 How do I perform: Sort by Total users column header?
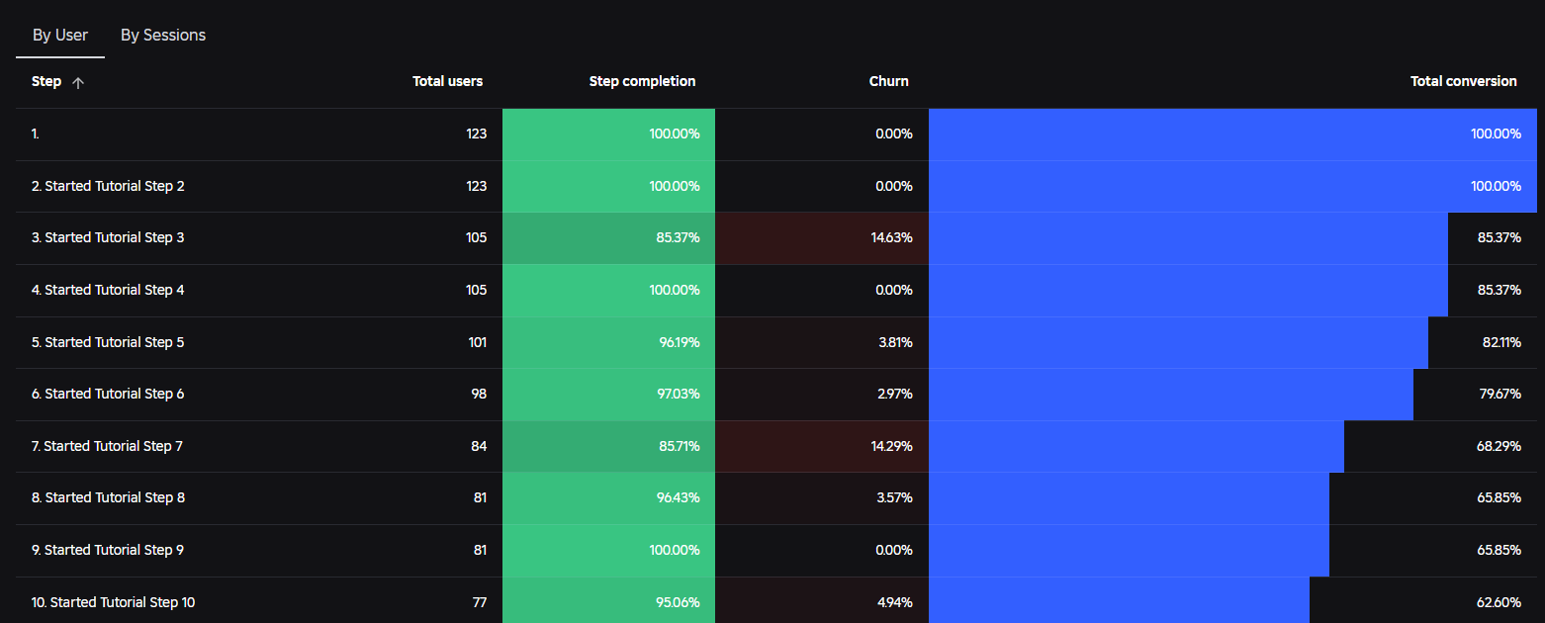(x=447, y=81)
